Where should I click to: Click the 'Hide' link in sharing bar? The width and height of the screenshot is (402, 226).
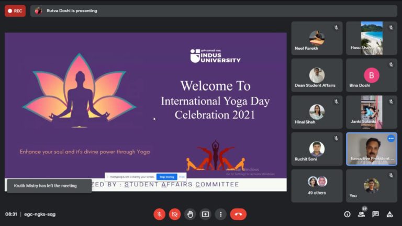(182, 177)
